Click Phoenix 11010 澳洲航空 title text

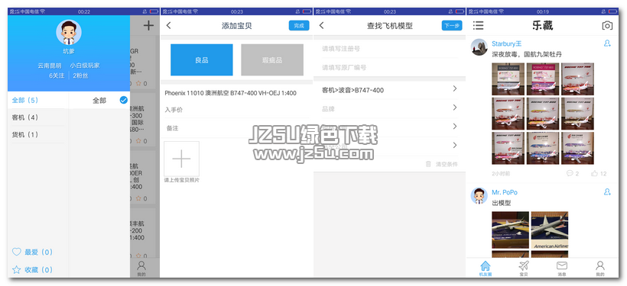230,93
